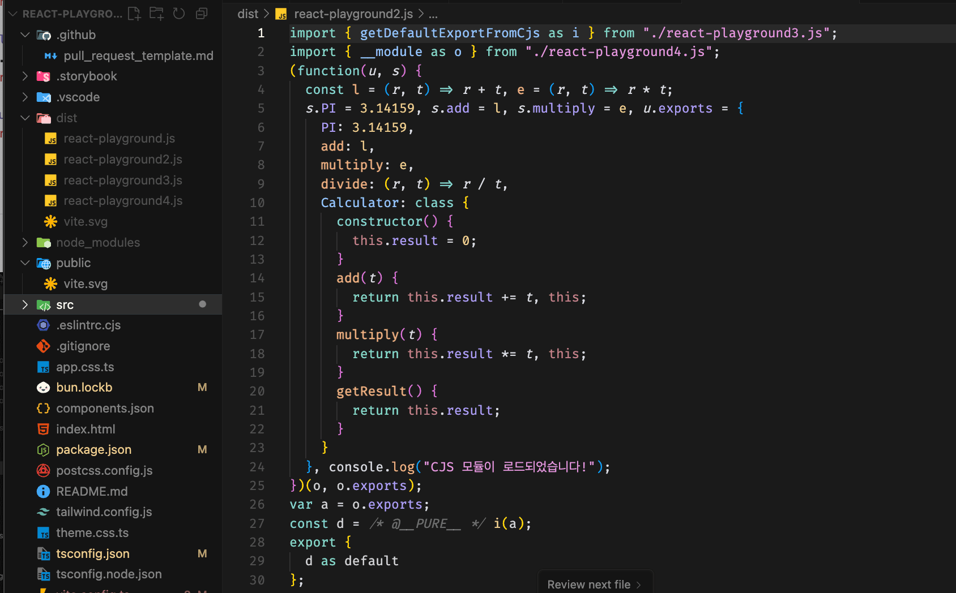Viewport: 956px width, 593px height.
Task: Expand the .storybook folder
Action: point(25,76)
